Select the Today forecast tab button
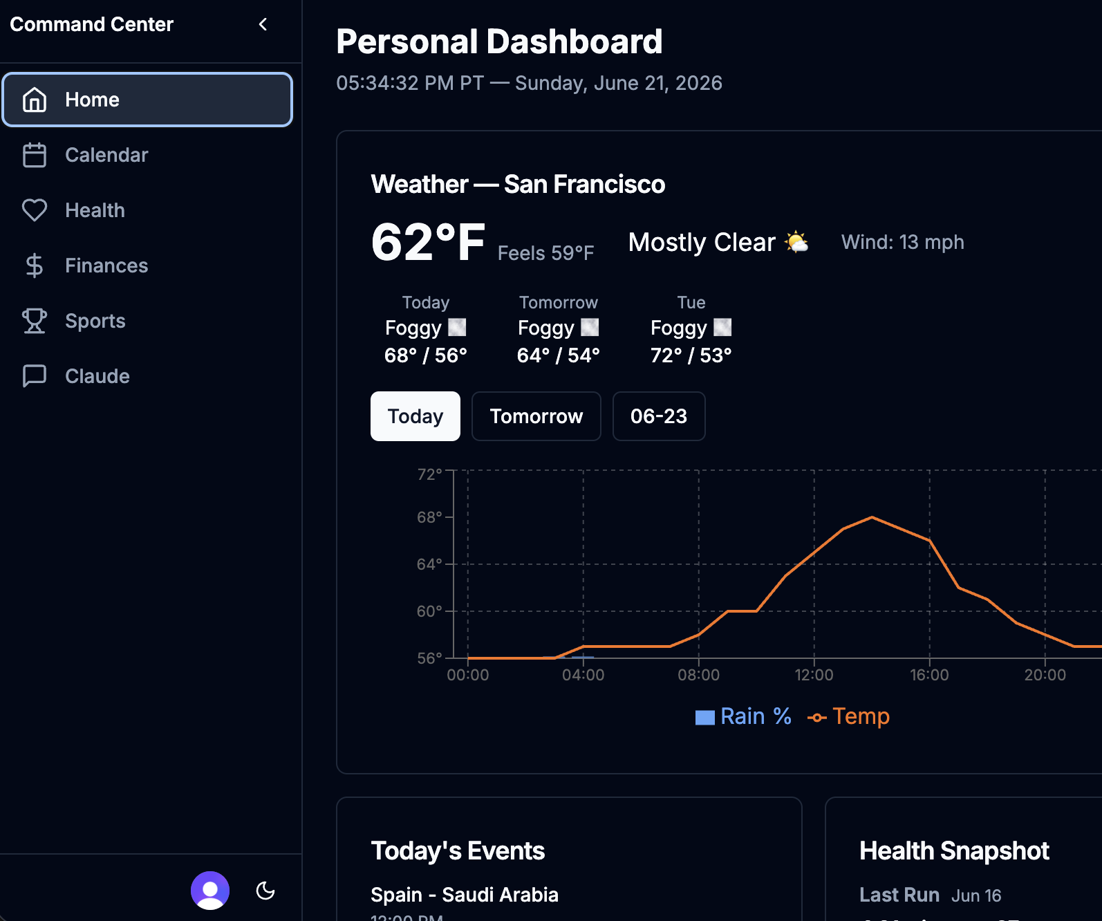 [415, 416]
